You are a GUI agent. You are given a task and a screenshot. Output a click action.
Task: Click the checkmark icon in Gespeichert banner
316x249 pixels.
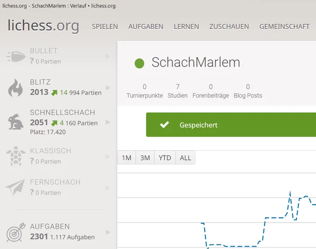[x=165, y=125]
